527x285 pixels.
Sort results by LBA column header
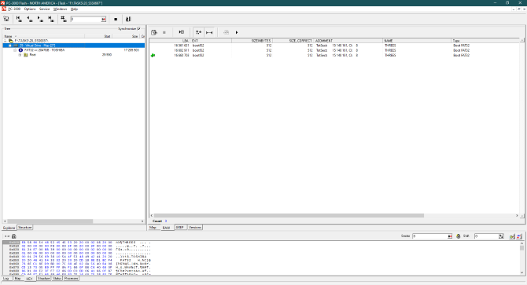coord(170,41)
